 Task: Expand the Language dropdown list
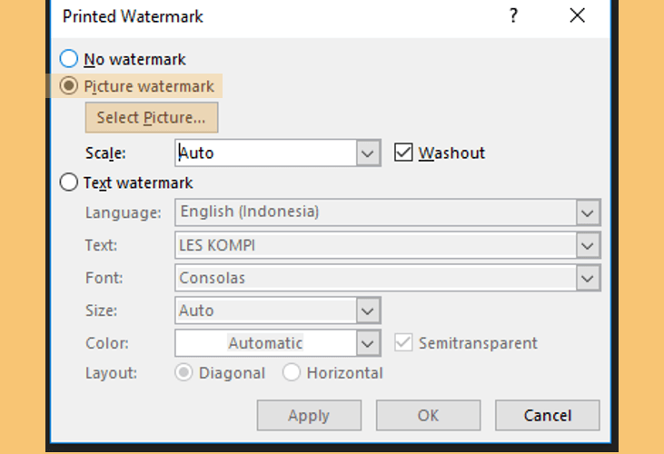point(588,212)
